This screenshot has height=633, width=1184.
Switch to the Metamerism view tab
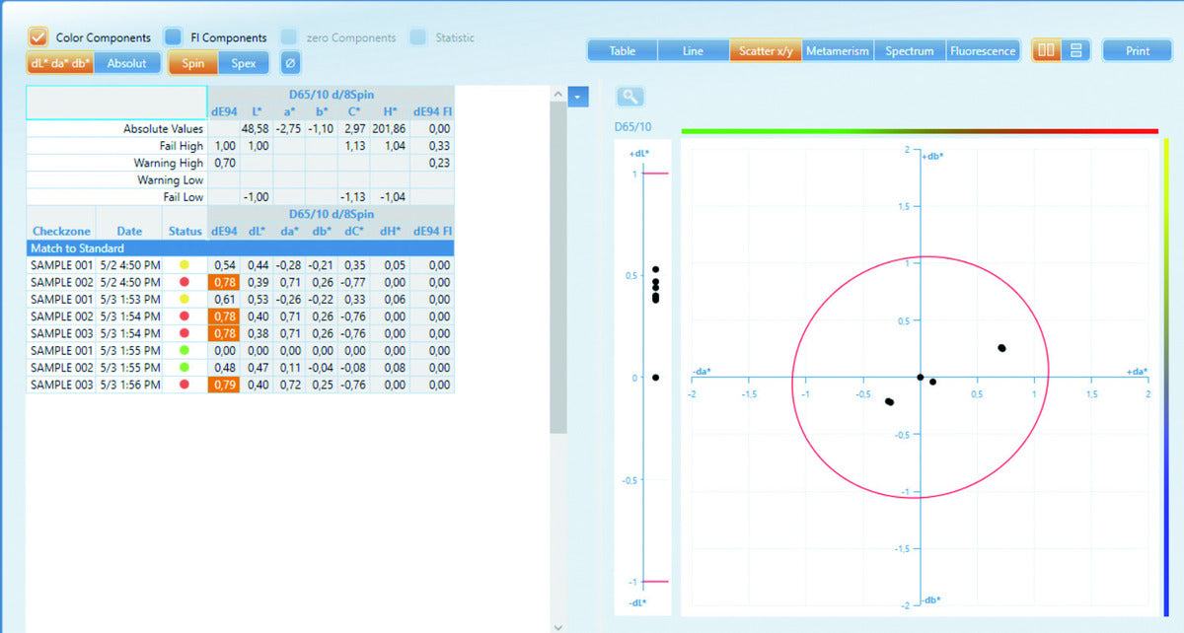coord(837,50)
